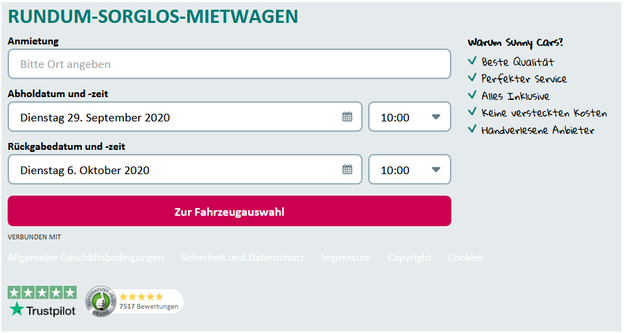
Task: Type in the Bitte Ort angeben field
Action: 229,65
